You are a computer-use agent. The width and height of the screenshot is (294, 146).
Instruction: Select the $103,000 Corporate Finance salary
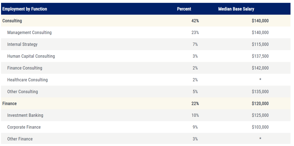261,127
